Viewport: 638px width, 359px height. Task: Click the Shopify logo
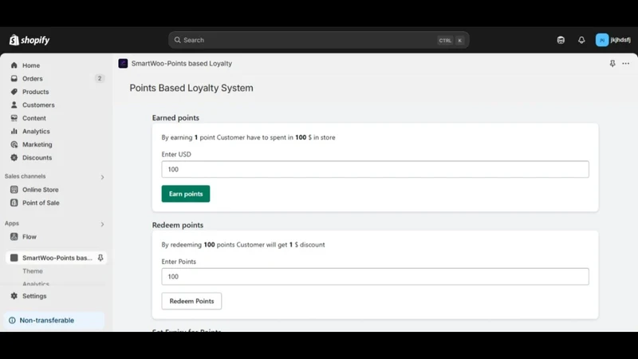click(30, 40)
